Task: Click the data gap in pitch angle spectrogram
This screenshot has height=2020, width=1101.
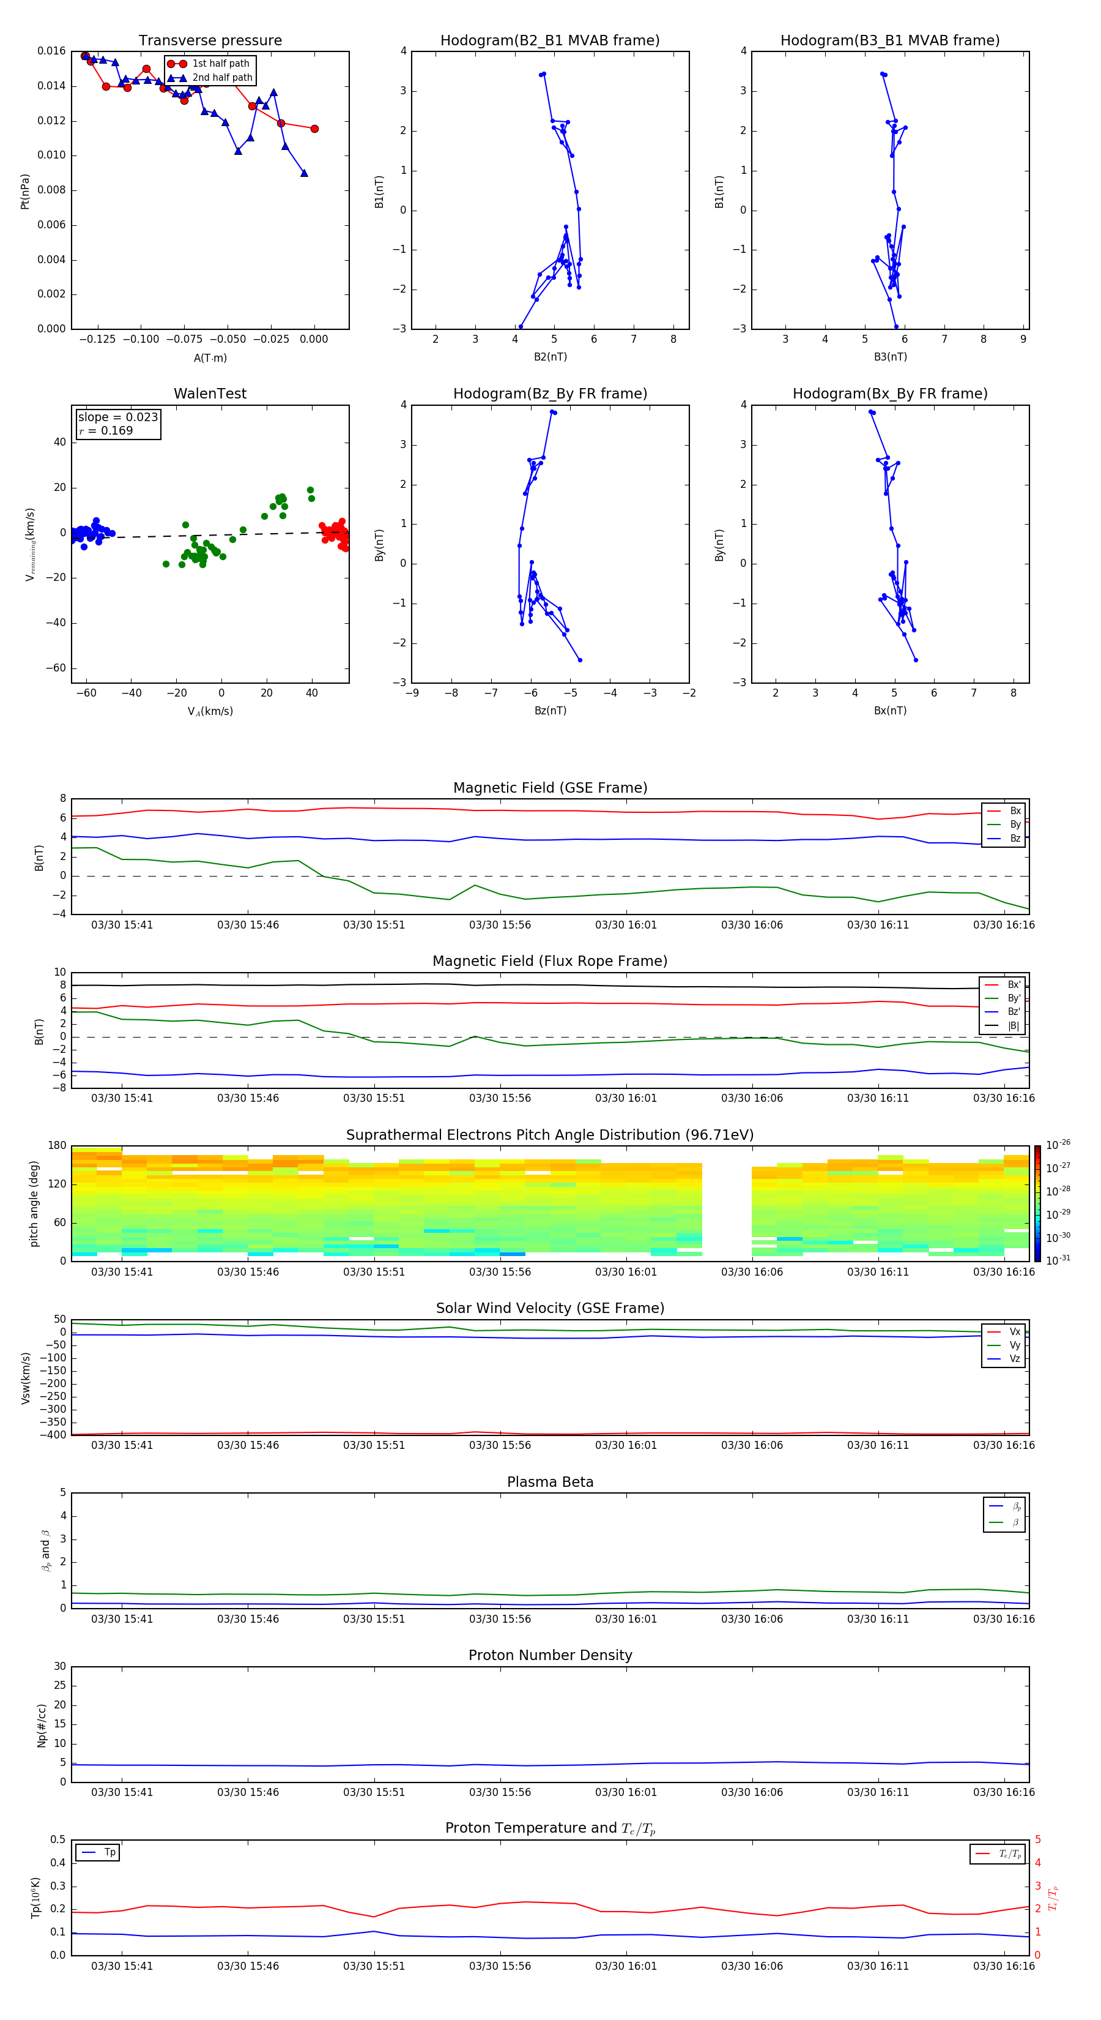Action: (x=727, y=1203)
